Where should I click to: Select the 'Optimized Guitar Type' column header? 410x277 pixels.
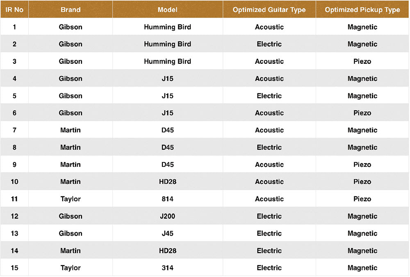point(269,10)
